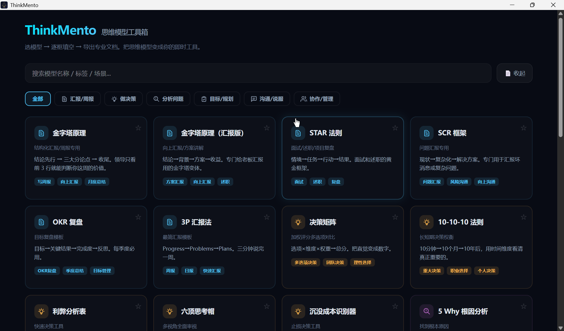Click the lightbulb icon on 六顶思考帽 card
This screenshot has height=331, width=564.
[x=170, y=311]
